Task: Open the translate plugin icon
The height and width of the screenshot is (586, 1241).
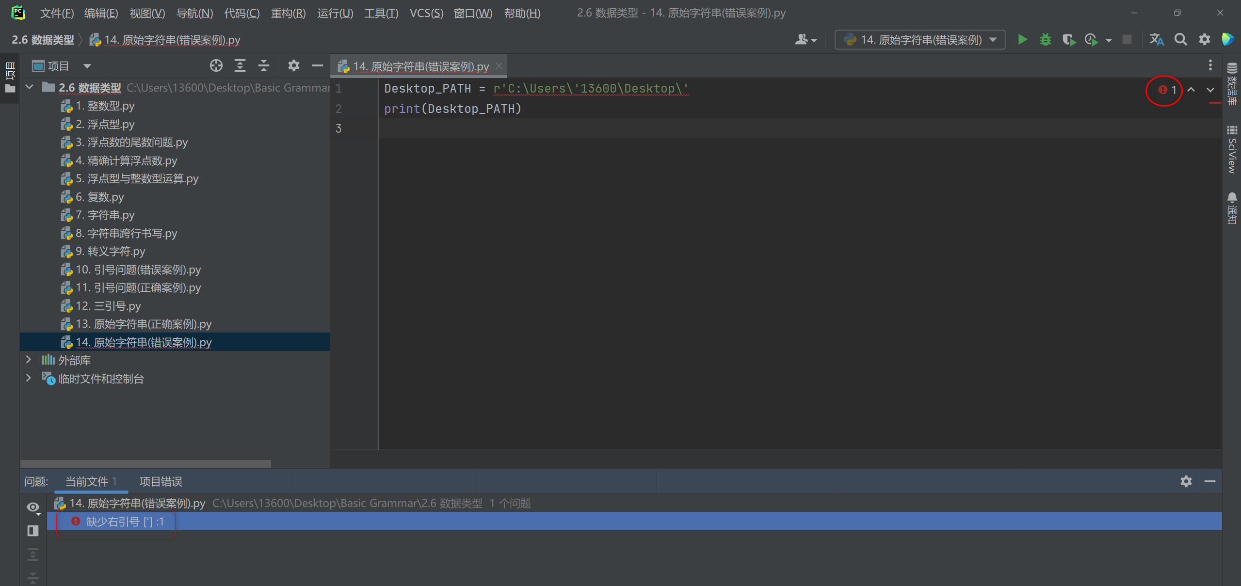Action: pos(1156,40)
